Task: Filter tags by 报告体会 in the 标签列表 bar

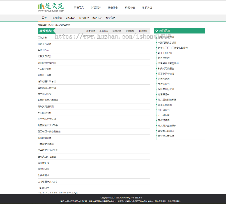Action: (117, 31)
